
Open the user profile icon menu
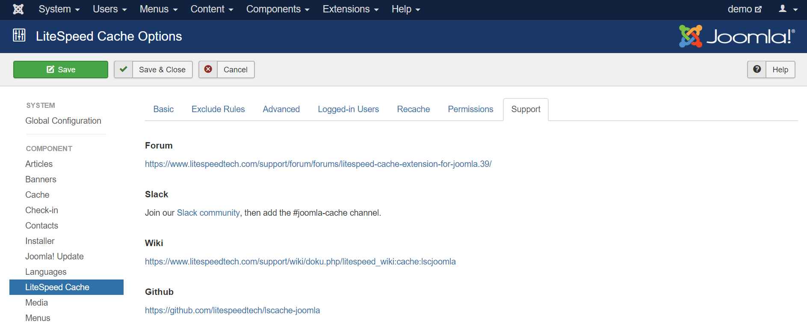788,9
